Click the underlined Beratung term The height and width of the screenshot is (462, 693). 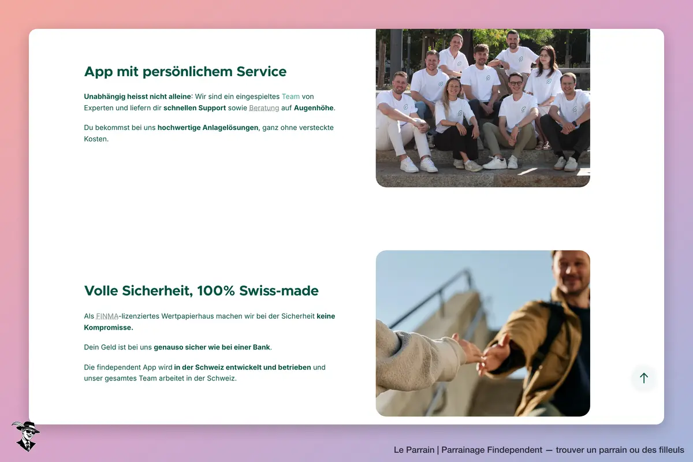pyautogui.click(x=264, y=108)
